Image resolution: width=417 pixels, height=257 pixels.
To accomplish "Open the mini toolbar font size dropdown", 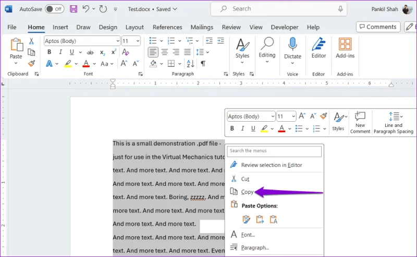I will tap(293, 116).
